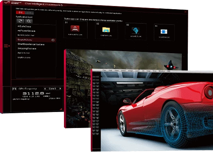Viewport: 213px width, 152px height.
Task: Switch Turbo App to OFF
Action: pyautogui.click(x=29, y=13)
